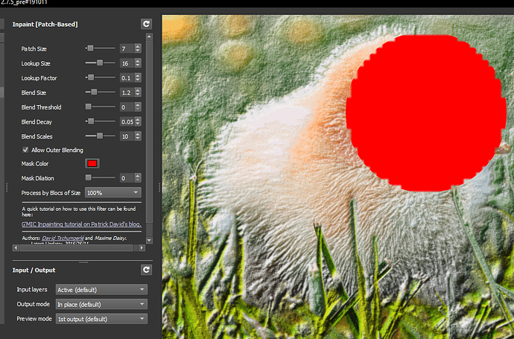Click the Blend Size value field

pos(127,92)
